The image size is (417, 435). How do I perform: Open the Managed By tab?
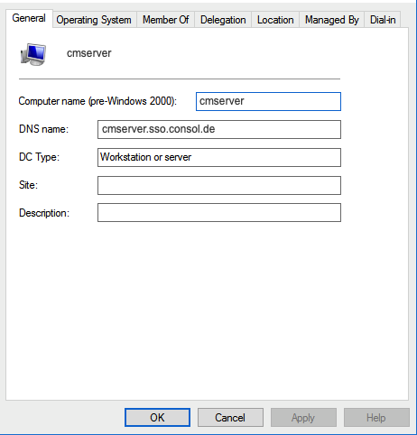332,20
